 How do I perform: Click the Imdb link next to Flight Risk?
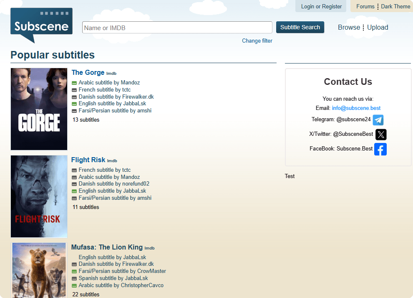[x=112, y=161]
